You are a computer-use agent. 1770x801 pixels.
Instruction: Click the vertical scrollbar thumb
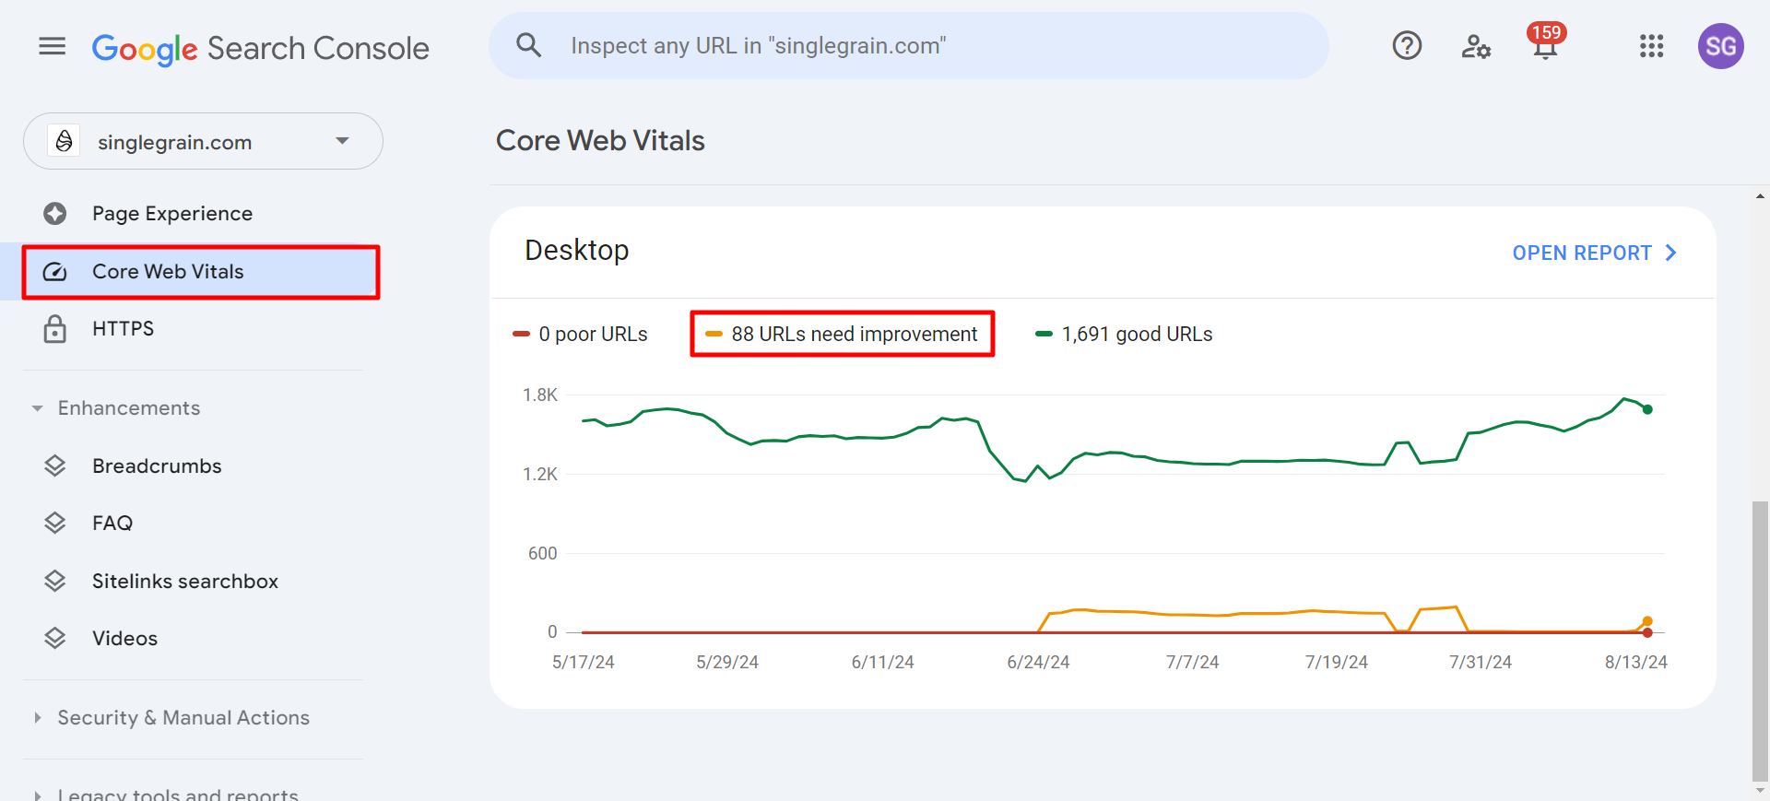point(1760,641)
